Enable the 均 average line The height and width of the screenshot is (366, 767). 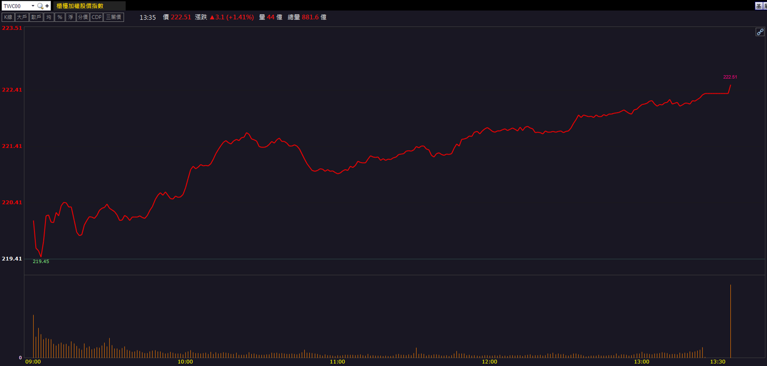pos(49,17)
